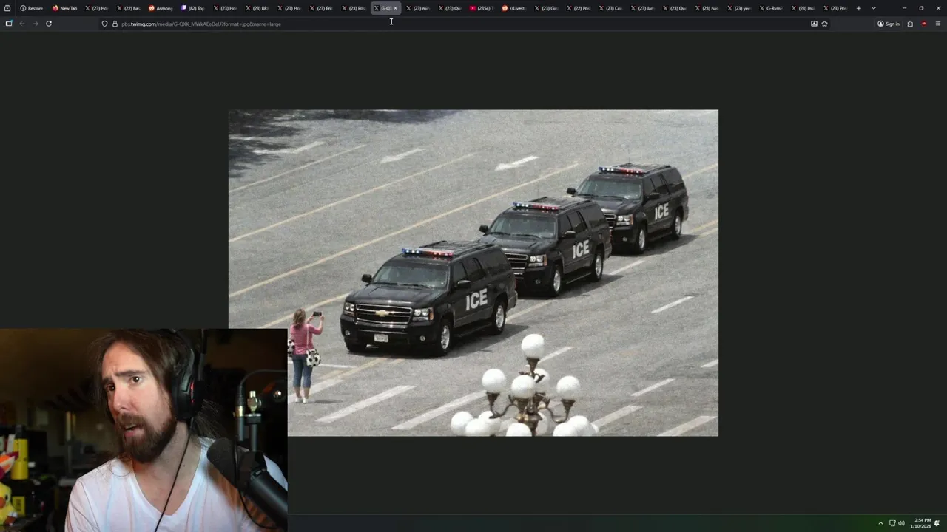Image resolution: width=947 pixels, height=532 pixels.
Task: Switch to the Asmong tab
Action: (x=161, y=8)
